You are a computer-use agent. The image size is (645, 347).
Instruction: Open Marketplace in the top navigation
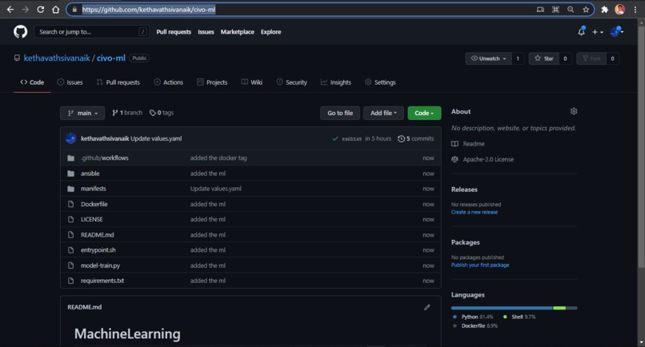(238, 32)
